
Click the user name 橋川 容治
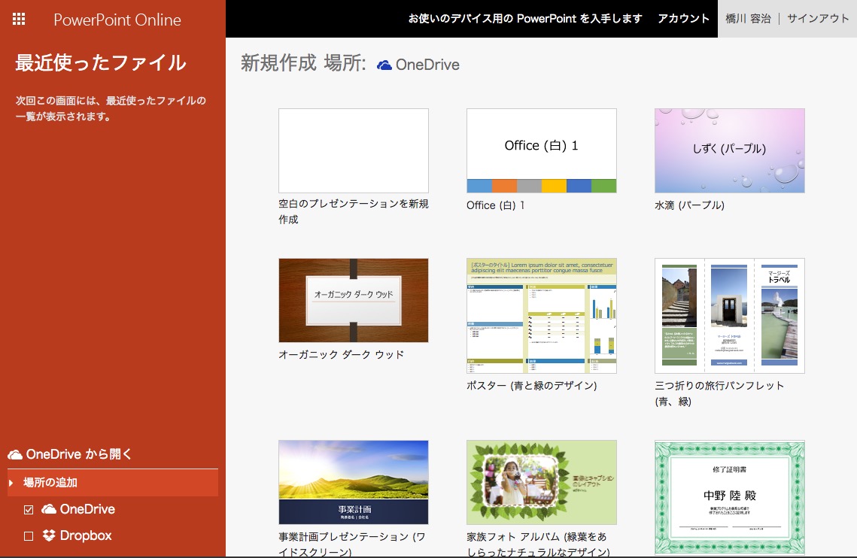pos(748,19)
